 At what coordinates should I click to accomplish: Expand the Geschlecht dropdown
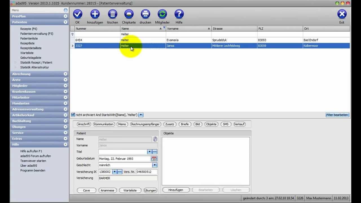pos(155,165)
